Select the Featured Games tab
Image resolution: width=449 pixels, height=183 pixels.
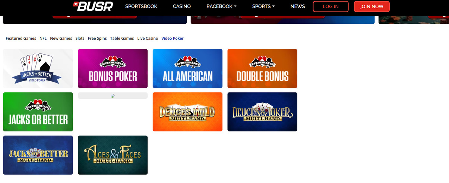(21, 38)
